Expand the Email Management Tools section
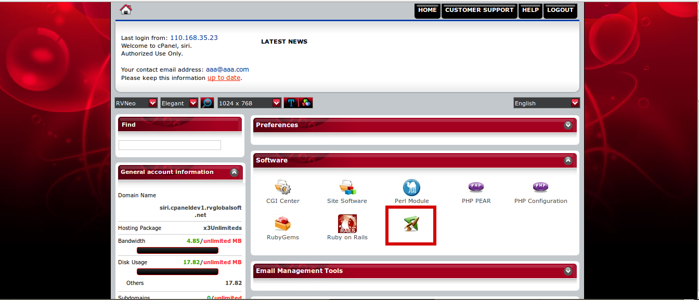This screenshot has height=300, width=699. (x=568, y=271)
